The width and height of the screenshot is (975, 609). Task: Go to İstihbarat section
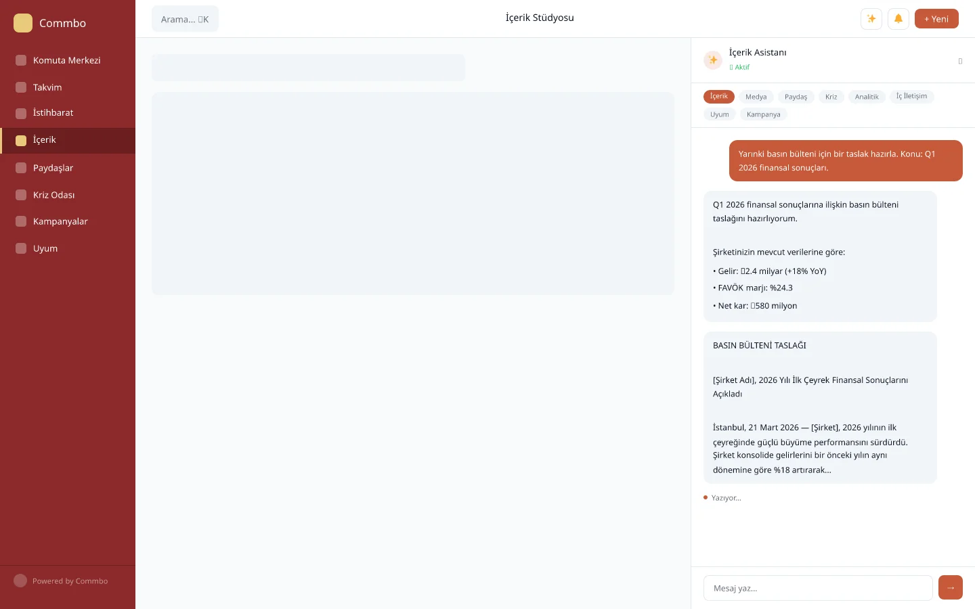[x=53, y=113]
